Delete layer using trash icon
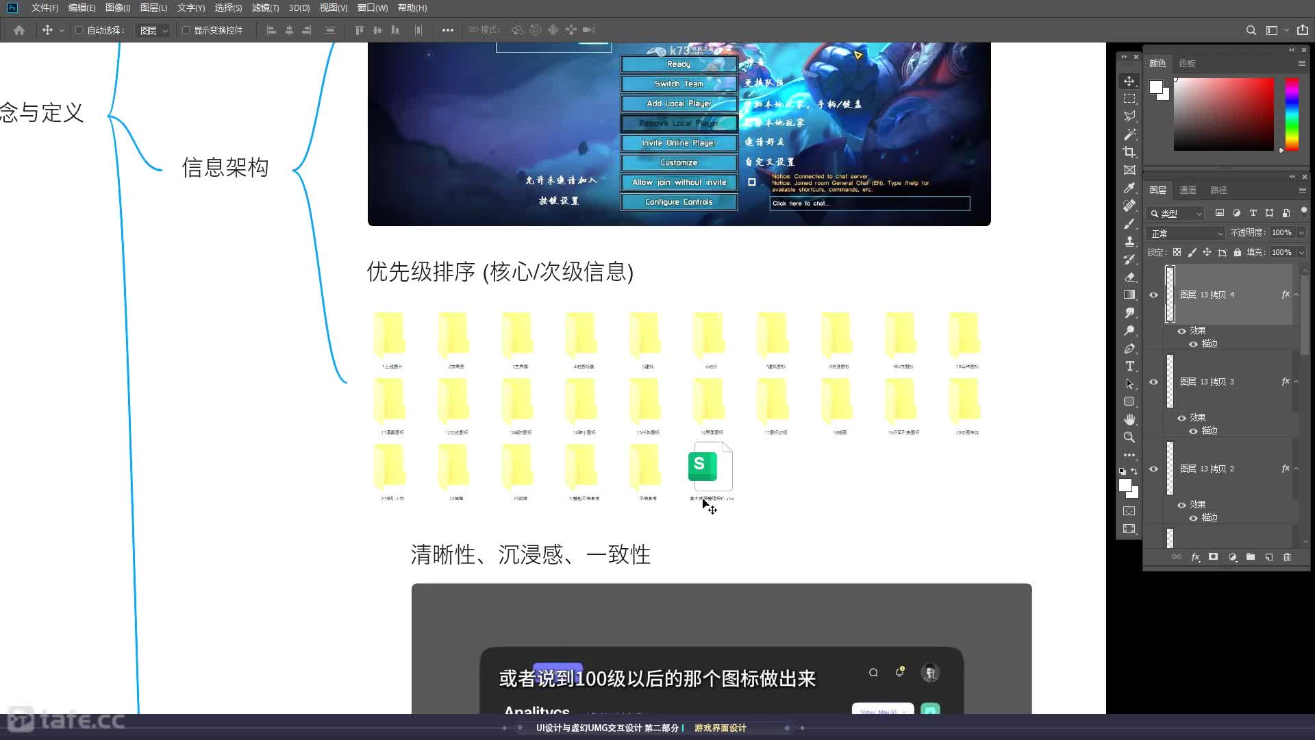This screenshot has height=740, width=1315. pos(1287,557)
